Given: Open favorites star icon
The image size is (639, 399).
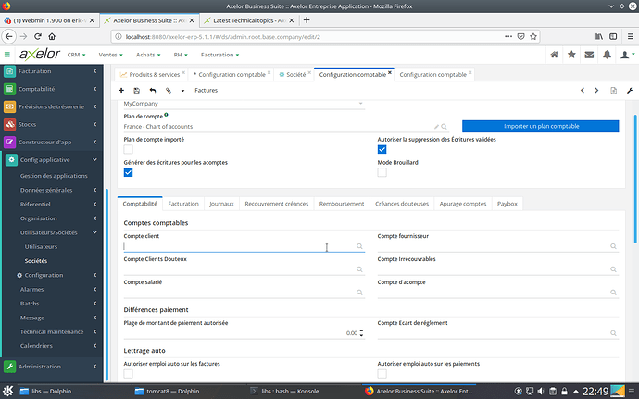Looking at the screenshot, I should (571, 55).
